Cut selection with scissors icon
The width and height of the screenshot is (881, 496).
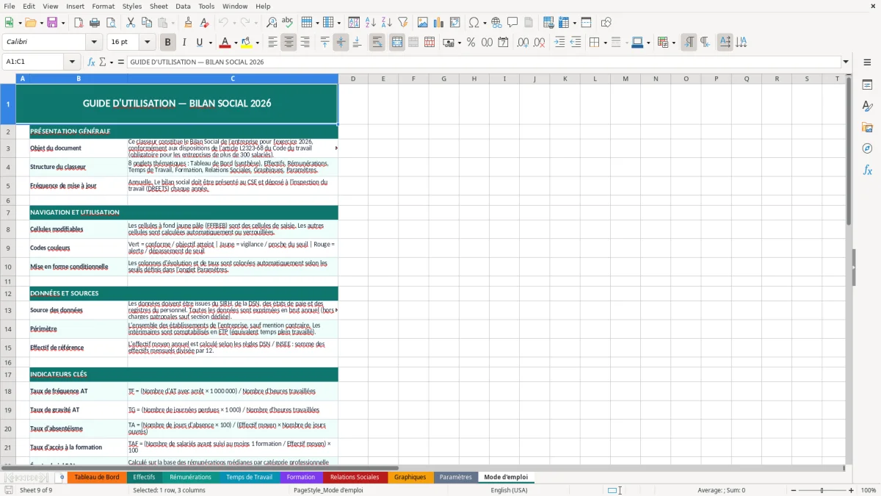[x=131, y=23]
